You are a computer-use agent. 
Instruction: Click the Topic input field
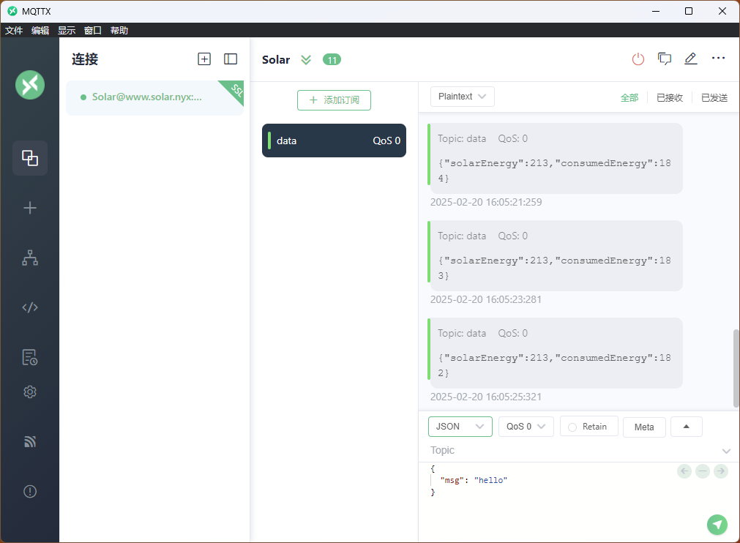click(571, 450)
